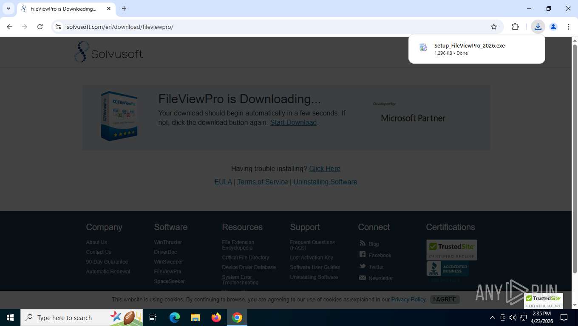Add a new browser tab
Screen dimensions: 578x326
tap(124, 8)
